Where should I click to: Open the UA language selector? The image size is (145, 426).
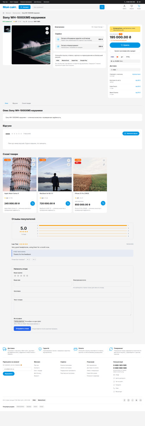pyautogui.click(x=139, y=2)
